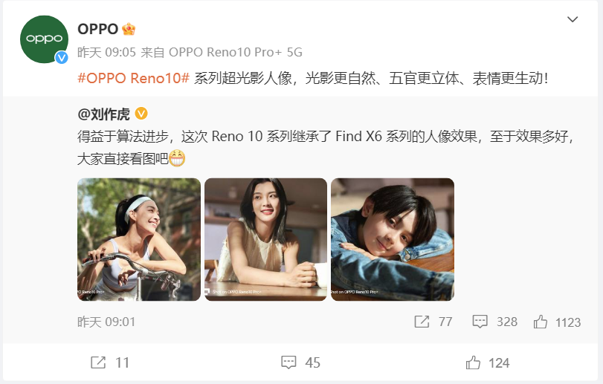This screenshot has height=384, width=603.
Task: Click the OPPO Reno10 Pro+ 5G source text
Action: (236, 52)
